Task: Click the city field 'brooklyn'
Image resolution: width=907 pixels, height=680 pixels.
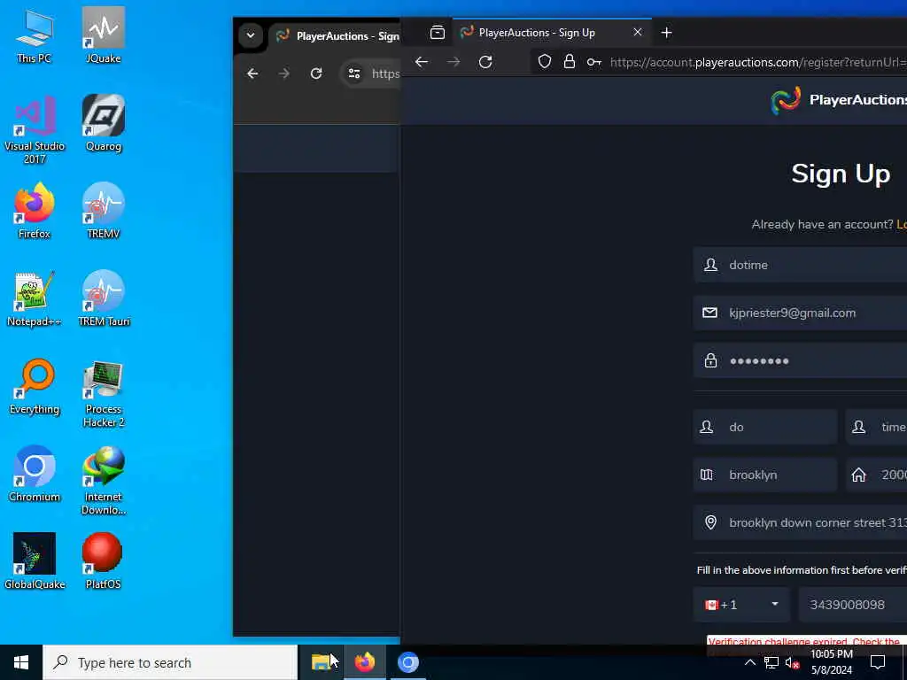Action: tap(765, 475)
